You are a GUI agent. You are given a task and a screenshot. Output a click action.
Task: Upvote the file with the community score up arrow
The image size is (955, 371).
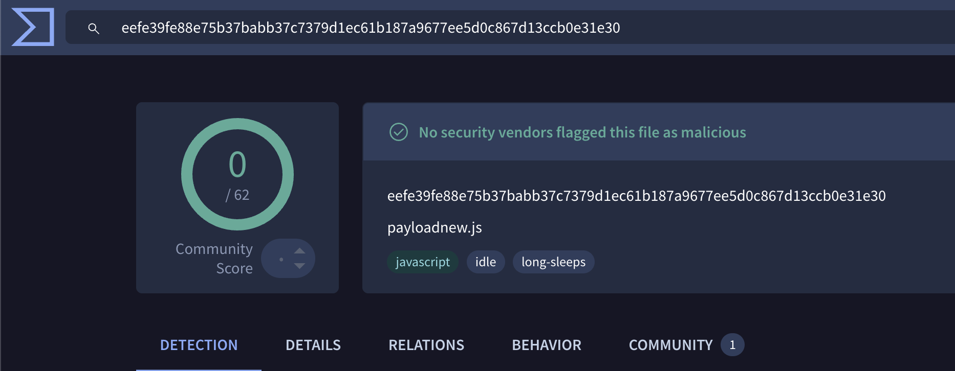[300, 250]
